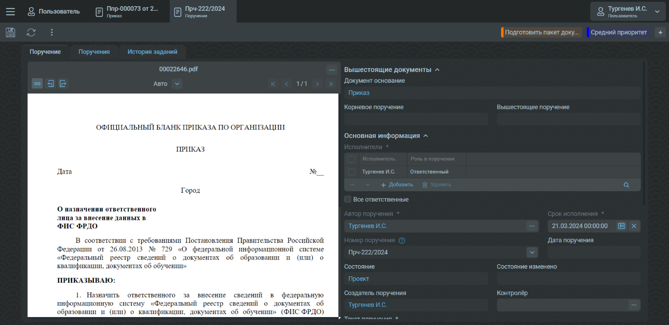
Task: Click search icon in executors table
Action: (x=626, y=185)
